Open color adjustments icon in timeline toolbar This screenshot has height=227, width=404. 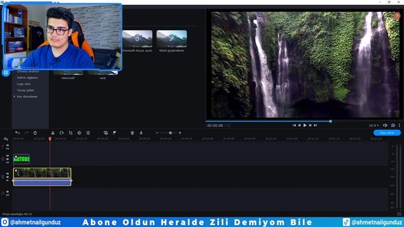coord(80,133)
